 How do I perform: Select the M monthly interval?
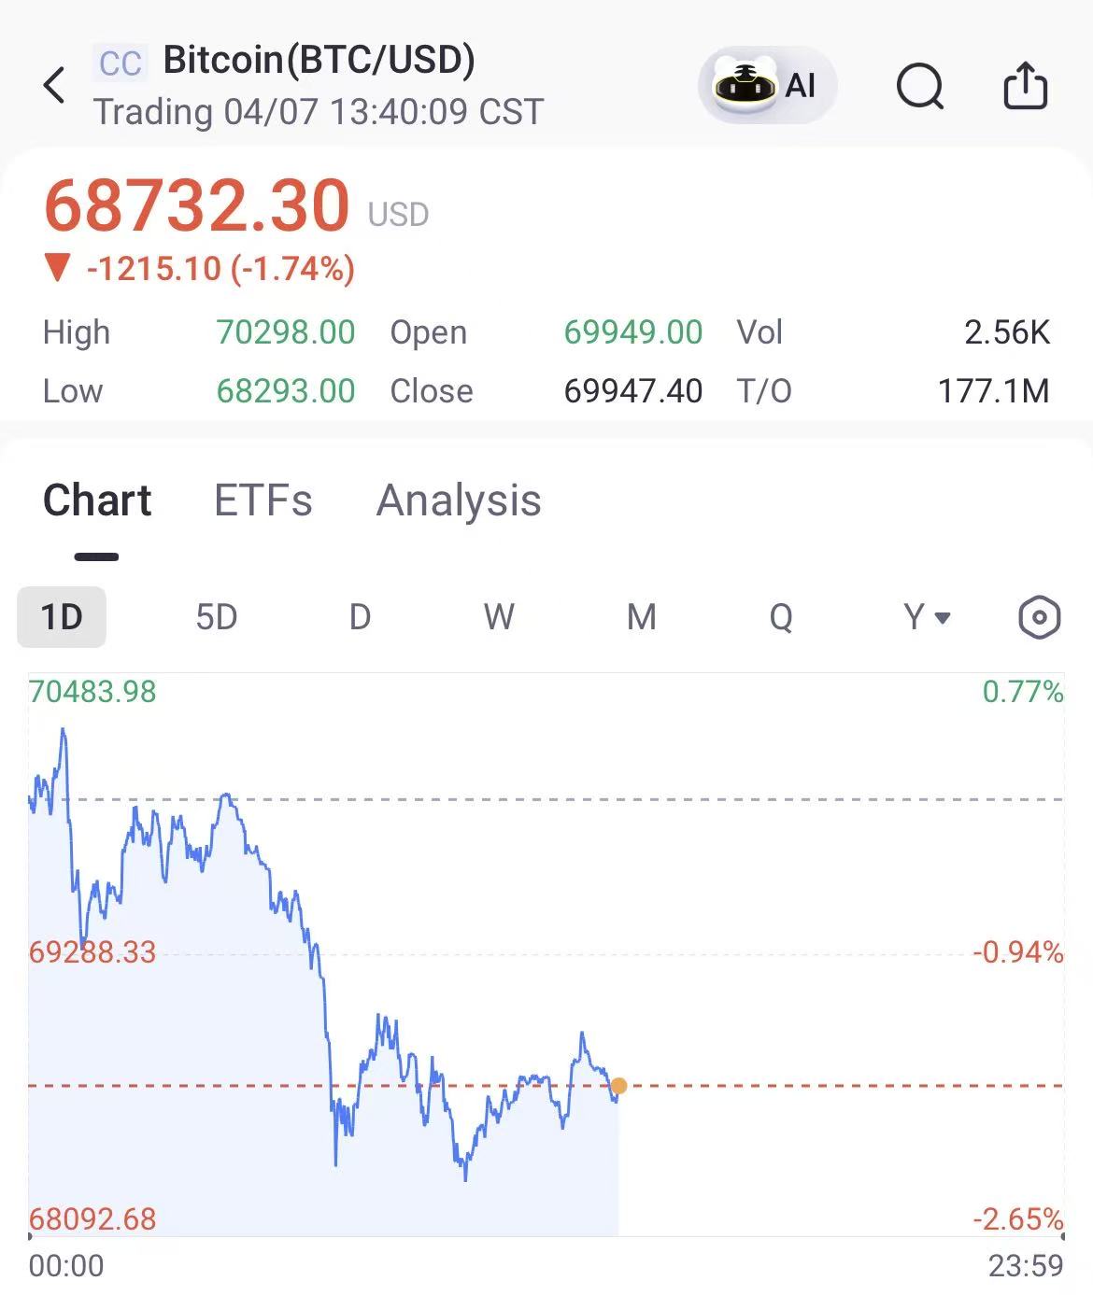641,617
